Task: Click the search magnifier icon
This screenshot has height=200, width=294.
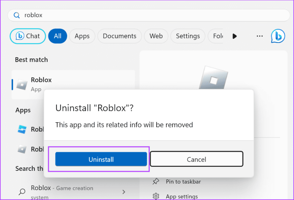Action: point(17,15)
